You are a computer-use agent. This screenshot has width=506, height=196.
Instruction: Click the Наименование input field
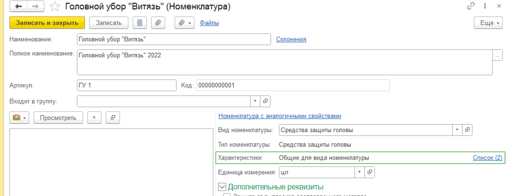tap(174, 39)
